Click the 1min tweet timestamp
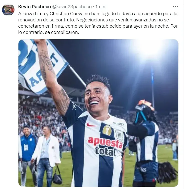184x189 pixels. click(100, 7)
